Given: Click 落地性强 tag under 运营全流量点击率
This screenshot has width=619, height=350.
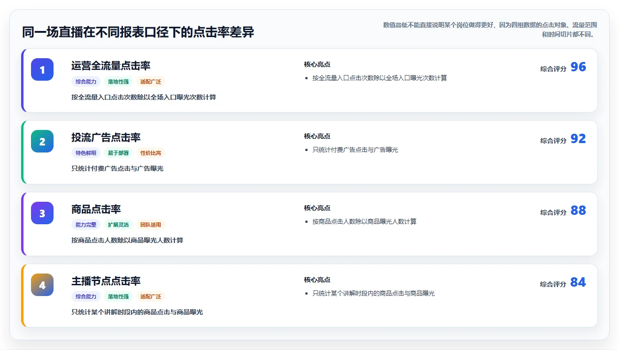Looking at the screenshot, I should (118, 82).
